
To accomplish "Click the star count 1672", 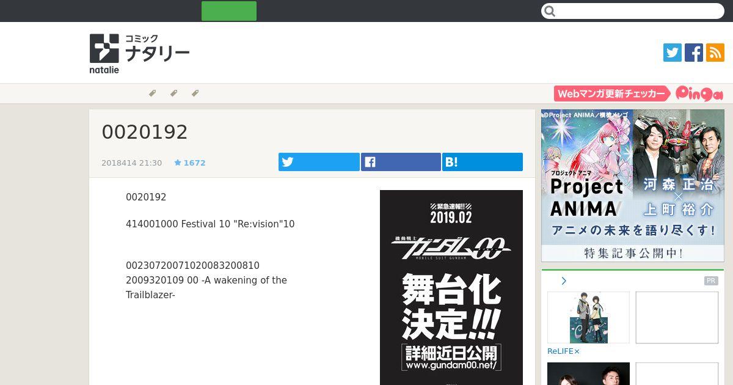I will [190, 163].
